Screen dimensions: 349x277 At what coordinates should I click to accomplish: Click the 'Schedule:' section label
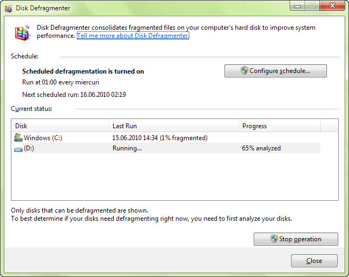pos(24,56)
